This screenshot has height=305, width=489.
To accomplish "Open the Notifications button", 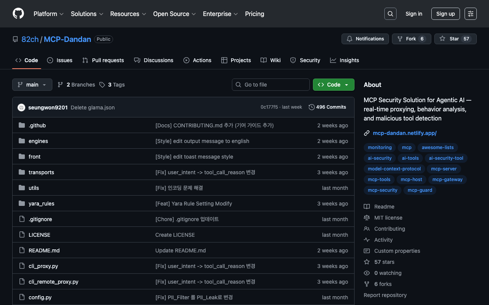I will pyautogui.click(x=365, y=39).
